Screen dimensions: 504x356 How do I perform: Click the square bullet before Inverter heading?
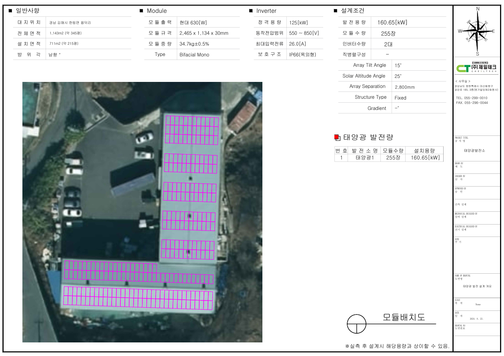pyautogui.click(x=251, y=11)
